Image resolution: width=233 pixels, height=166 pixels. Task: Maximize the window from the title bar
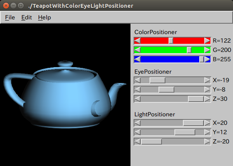pos(21,6)
